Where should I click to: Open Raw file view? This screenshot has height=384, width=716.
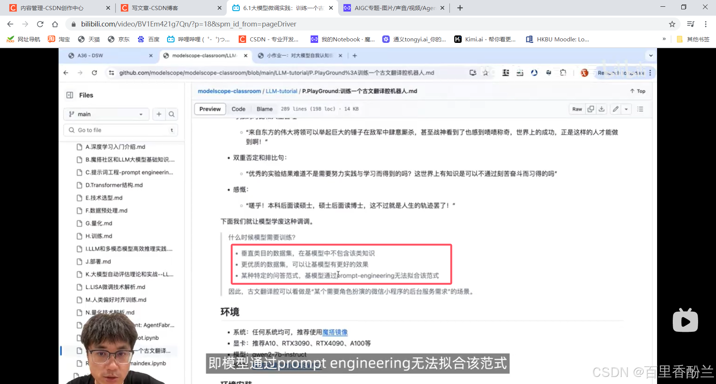(x=577, y=109)
